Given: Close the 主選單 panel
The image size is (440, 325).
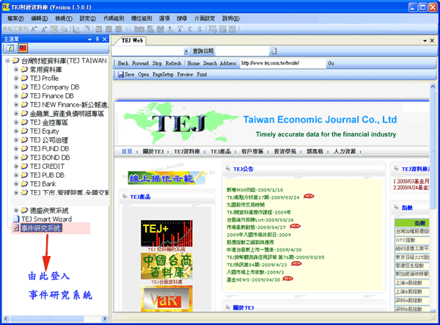Looking at the screenshot, I should click(104, 39).
